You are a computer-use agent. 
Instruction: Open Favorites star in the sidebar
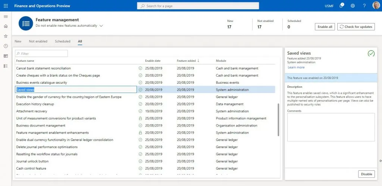point(6,36)
